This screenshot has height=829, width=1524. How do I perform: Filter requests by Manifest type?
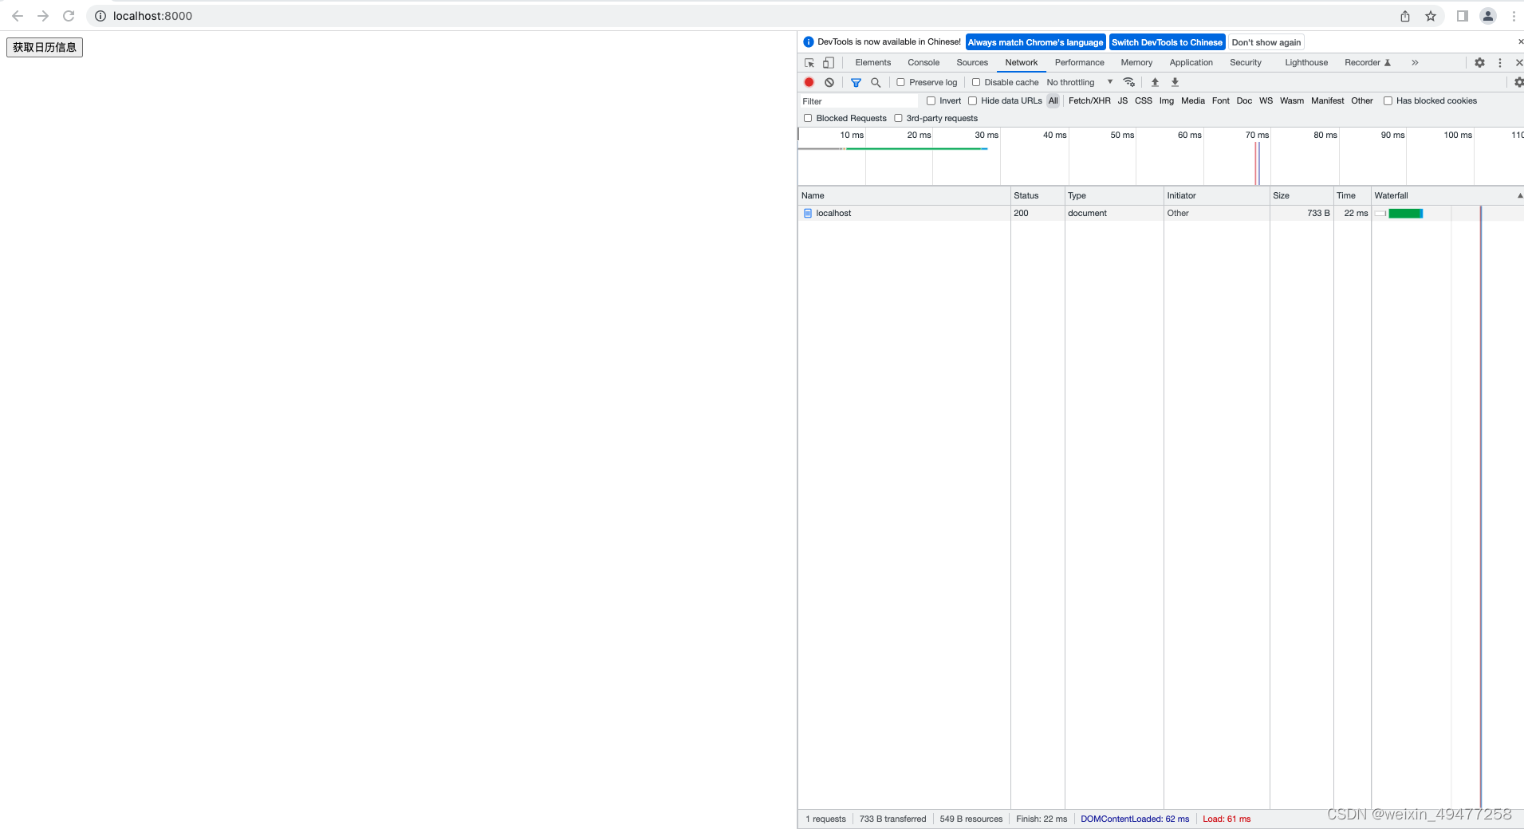(1328, 100)
